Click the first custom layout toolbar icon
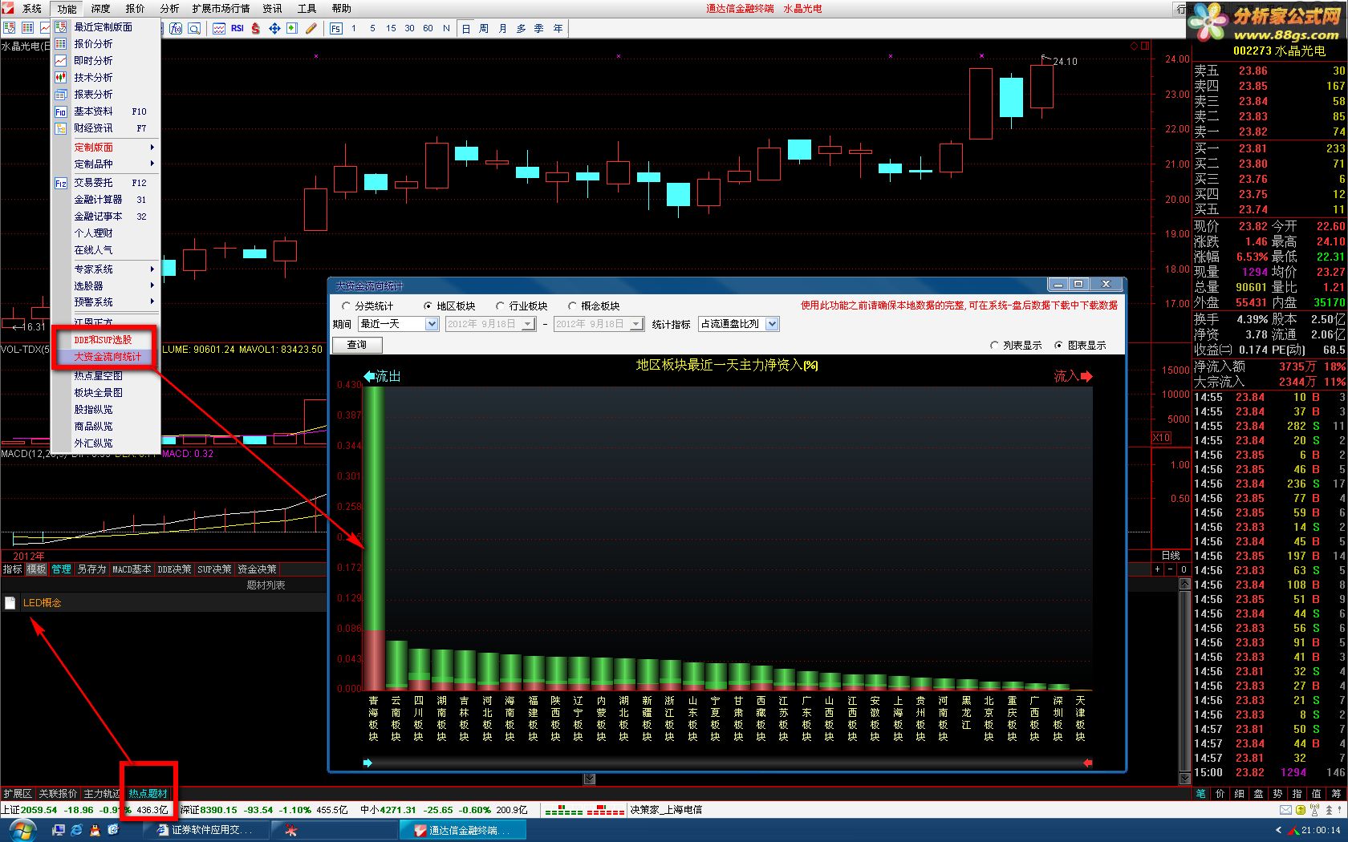 click(x=10, y=28)
